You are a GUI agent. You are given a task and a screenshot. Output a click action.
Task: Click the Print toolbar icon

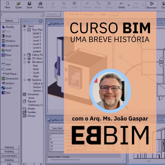(40, 5)
